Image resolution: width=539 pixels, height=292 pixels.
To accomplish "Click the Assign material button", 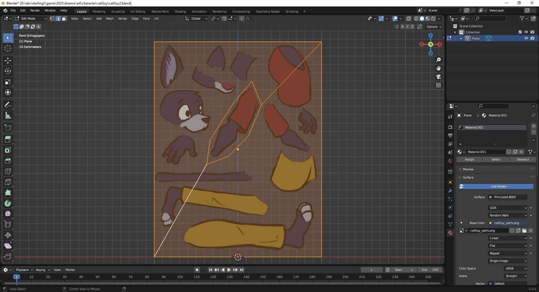I will [469, 159].
